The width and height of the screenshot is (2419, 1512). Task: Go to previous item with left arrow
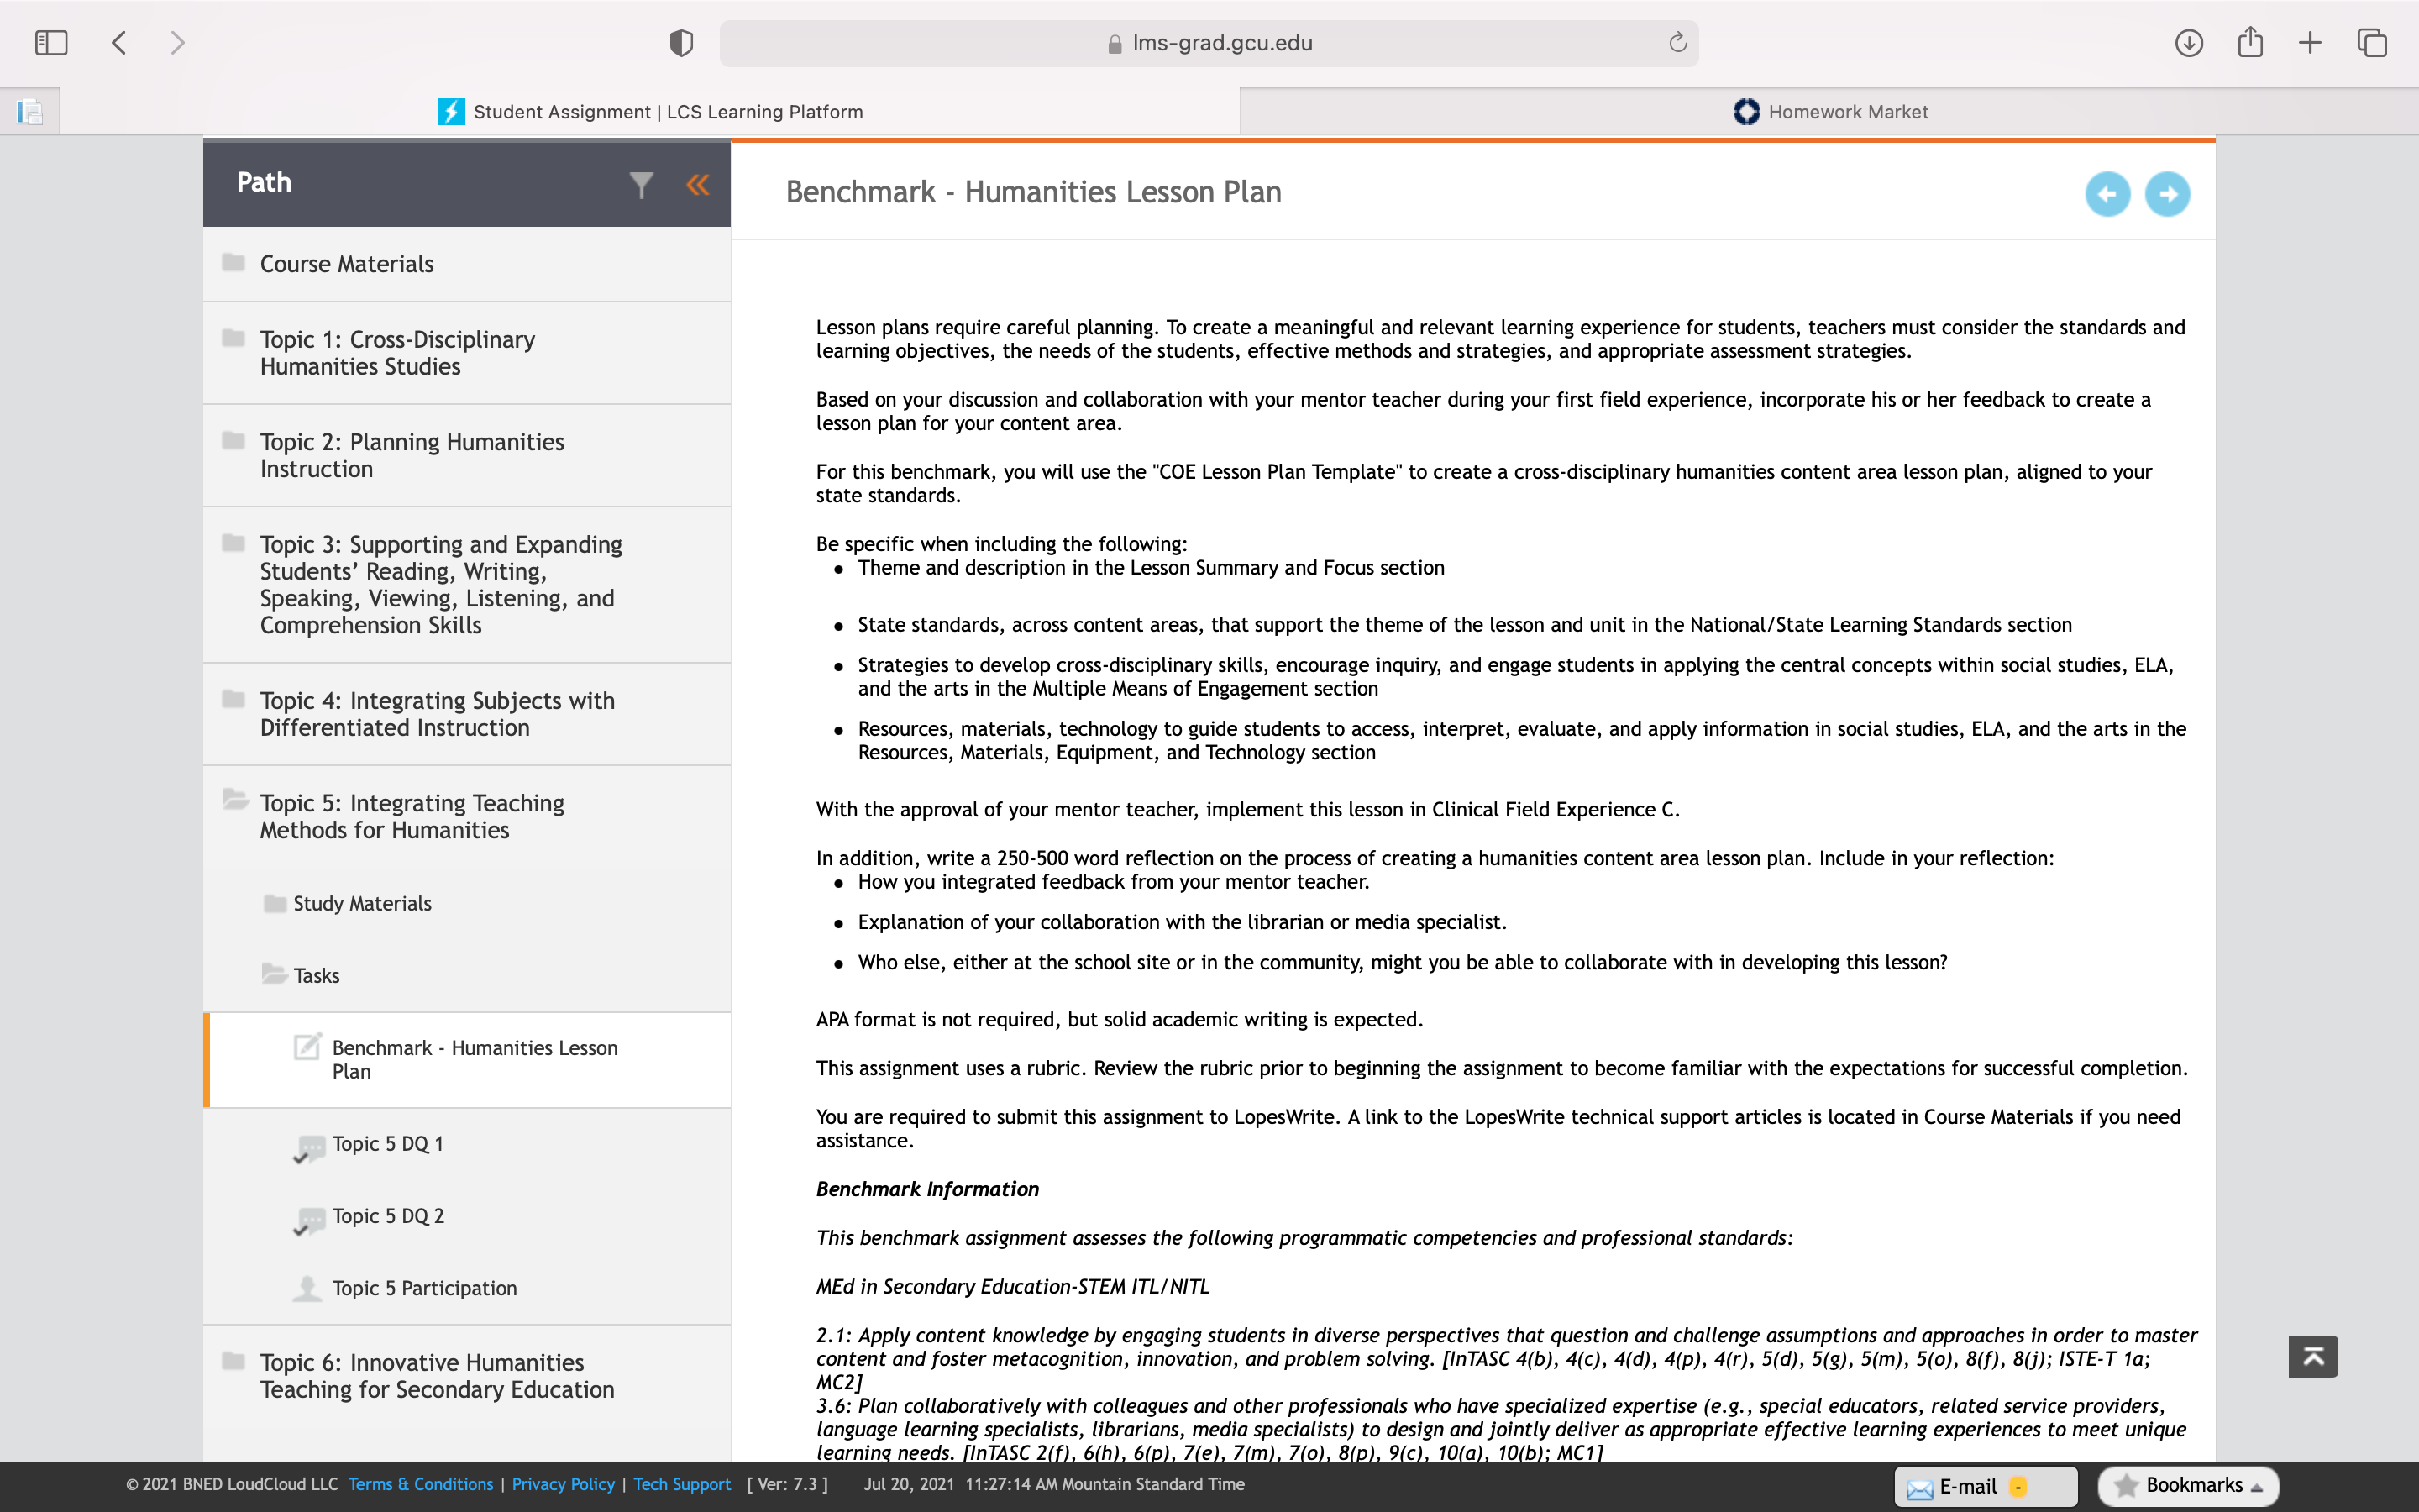pos(2107,194)
